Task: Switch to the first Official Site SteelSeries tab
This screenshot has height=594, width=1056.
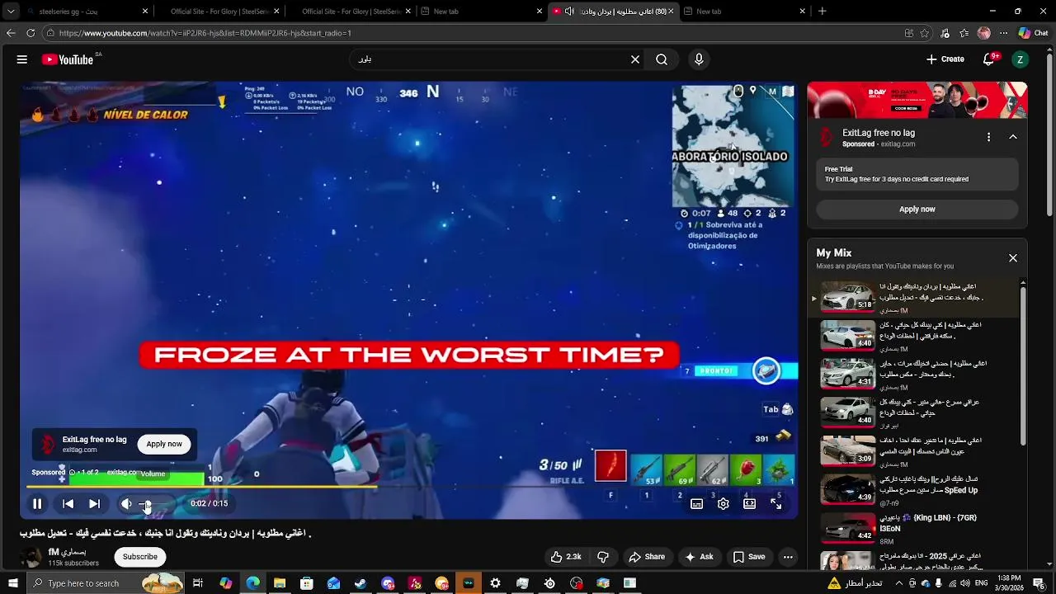Action: pyautogui.click(x=219, y=12)
